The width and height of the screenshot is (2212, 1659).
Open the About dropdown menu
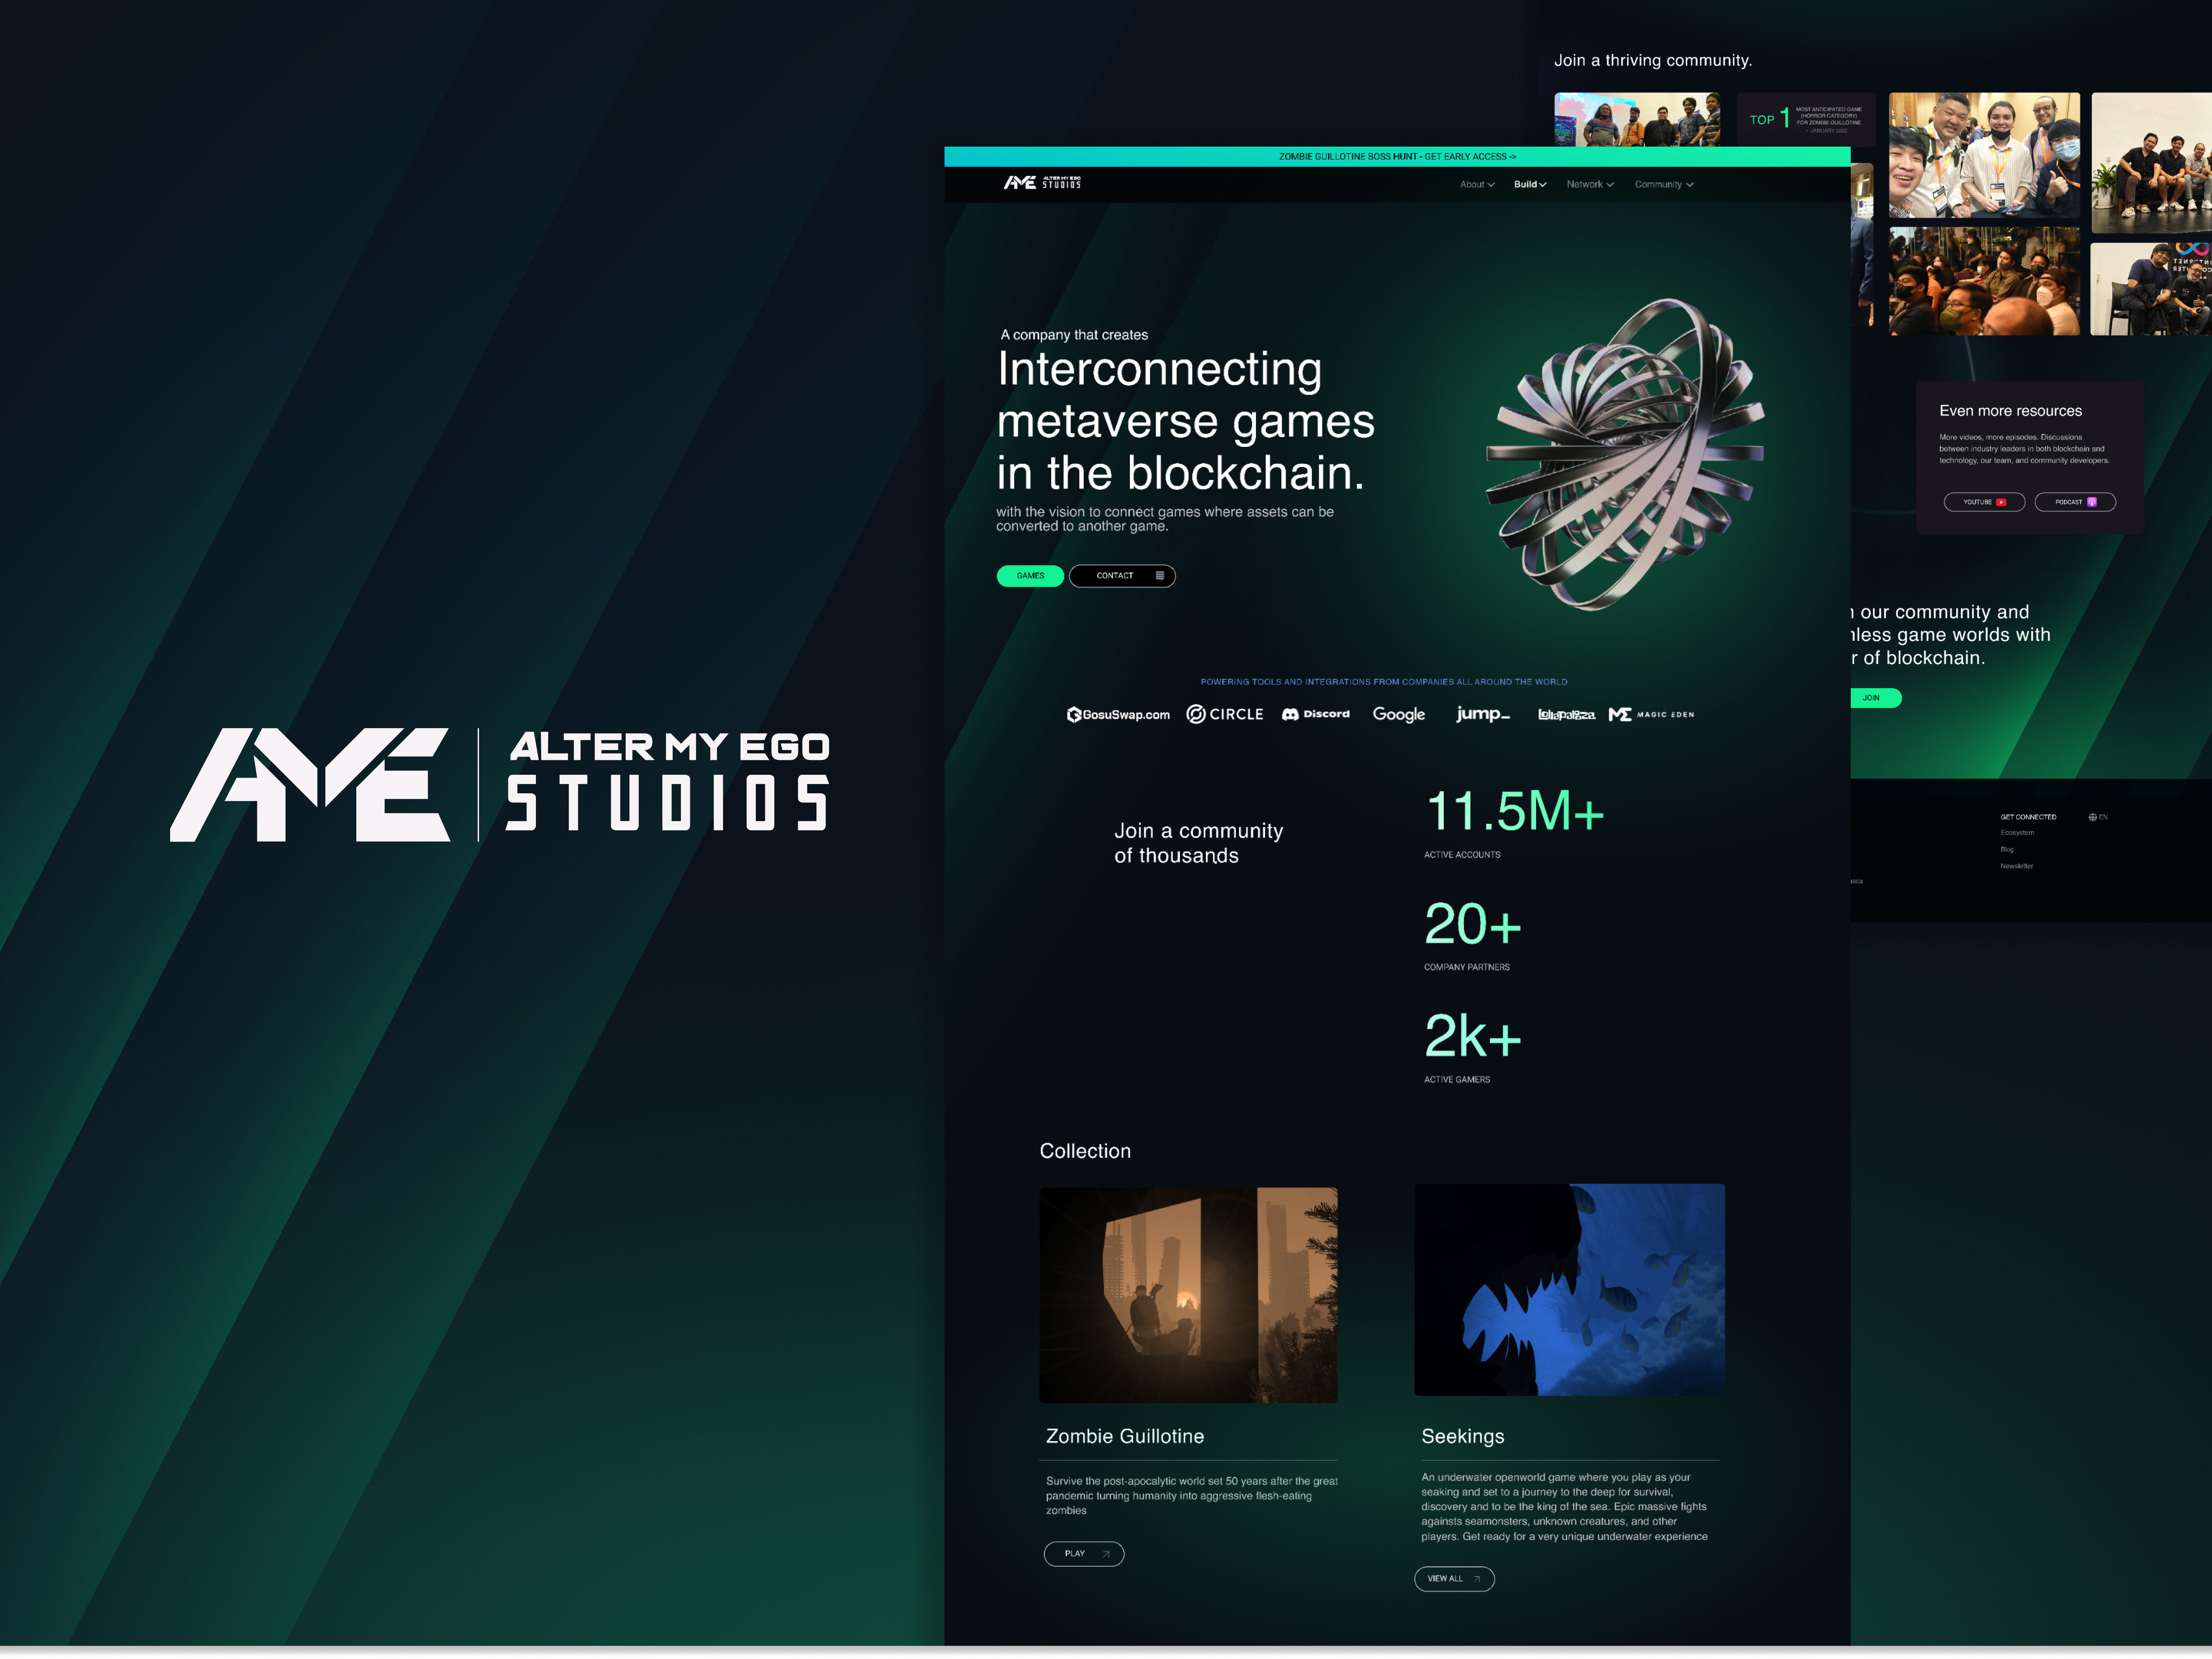[x=1477, y=184]
